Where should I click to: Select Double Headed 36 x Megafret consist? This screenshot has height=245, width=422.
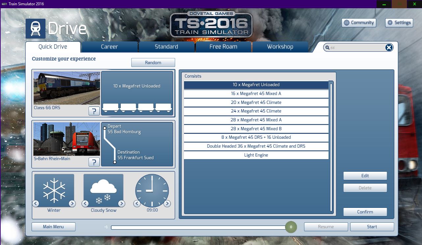(x=256, y=146)
